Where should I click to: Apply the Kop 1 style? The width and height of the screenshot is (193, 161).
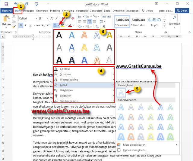pyautogui.click(x=154, y=22)
